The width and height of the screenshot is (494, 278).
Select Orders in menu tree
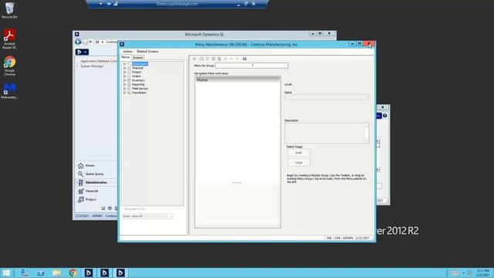pyautogui.click(x=137, y=76)
